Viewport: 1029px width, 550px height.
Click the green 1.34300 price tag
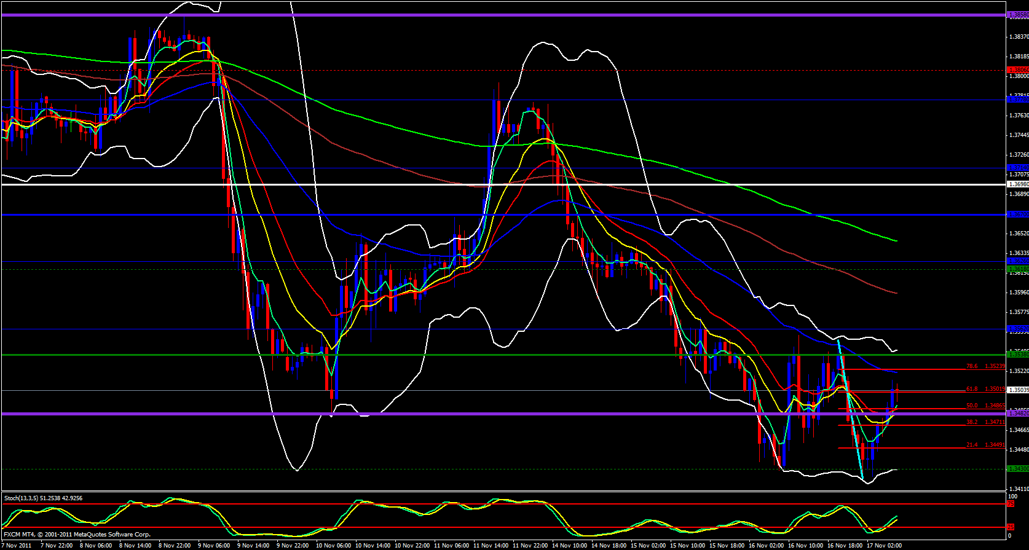[x=1017, y=469]
